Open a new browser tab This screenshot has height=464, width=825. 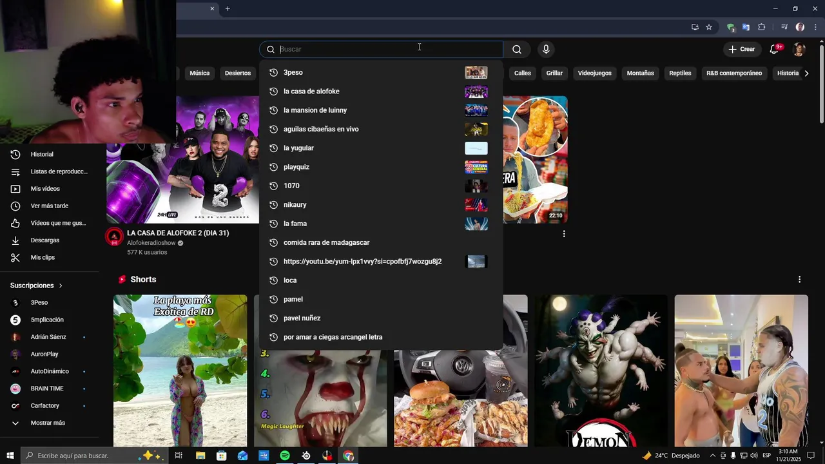[228, 8]
